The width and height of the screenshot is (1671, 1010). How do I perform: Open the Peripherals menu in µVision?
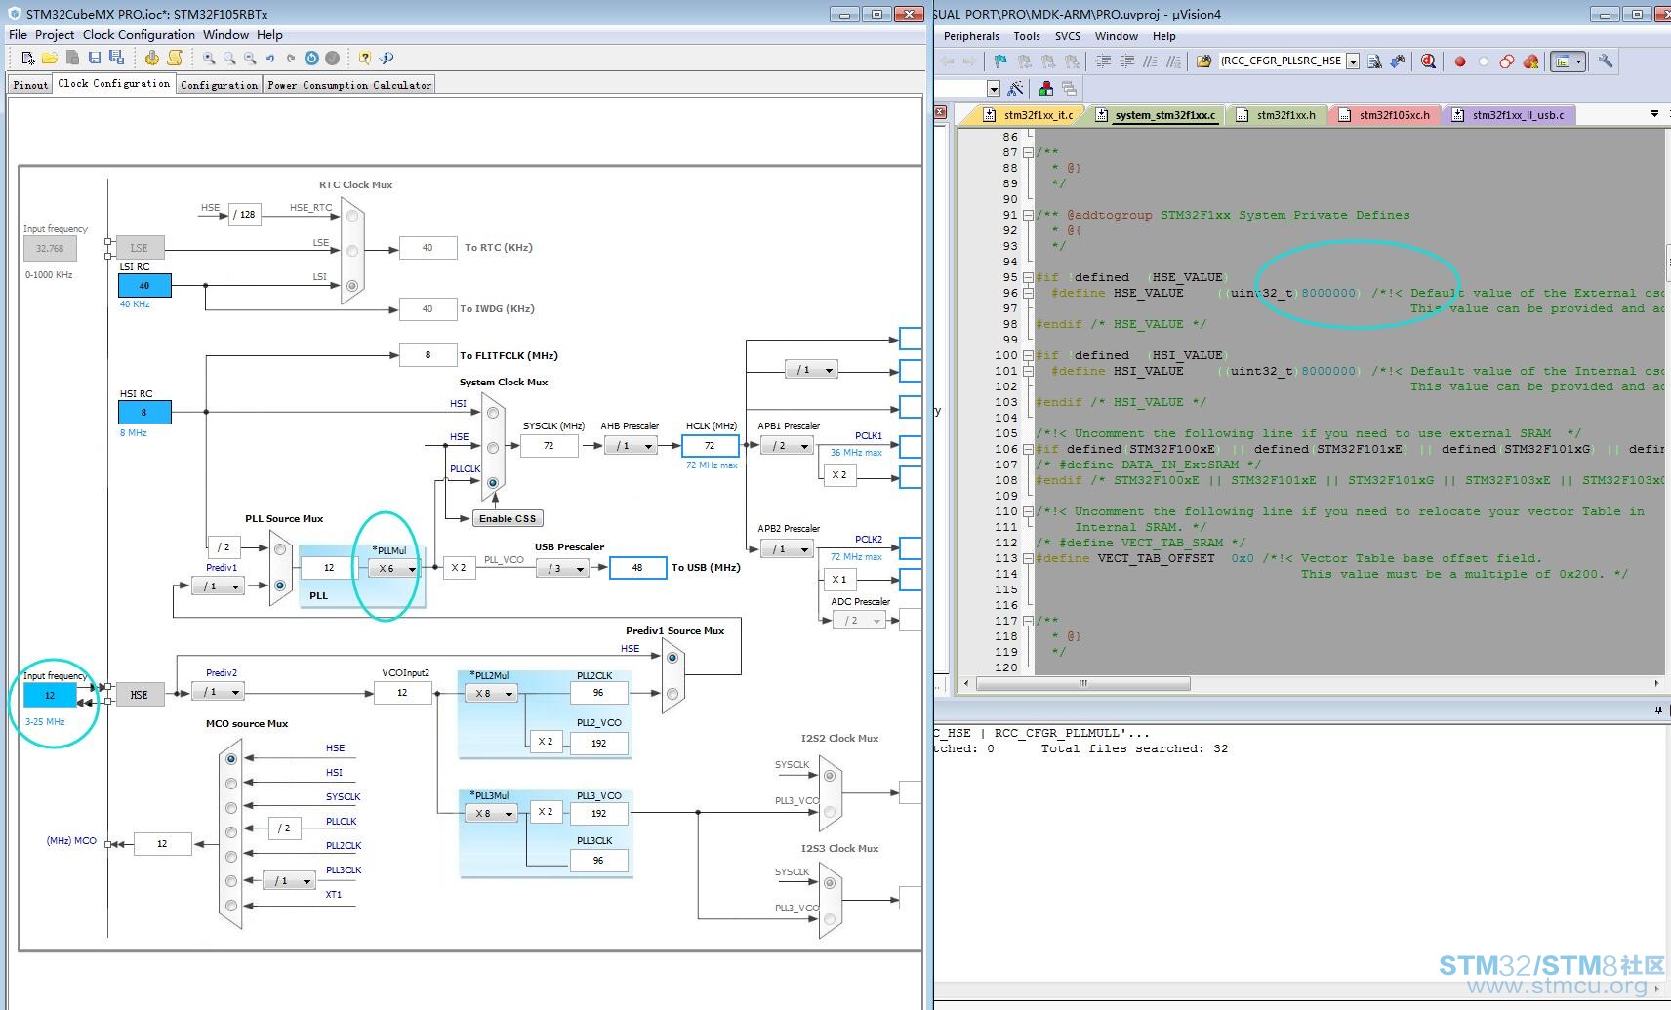point(971,36)
